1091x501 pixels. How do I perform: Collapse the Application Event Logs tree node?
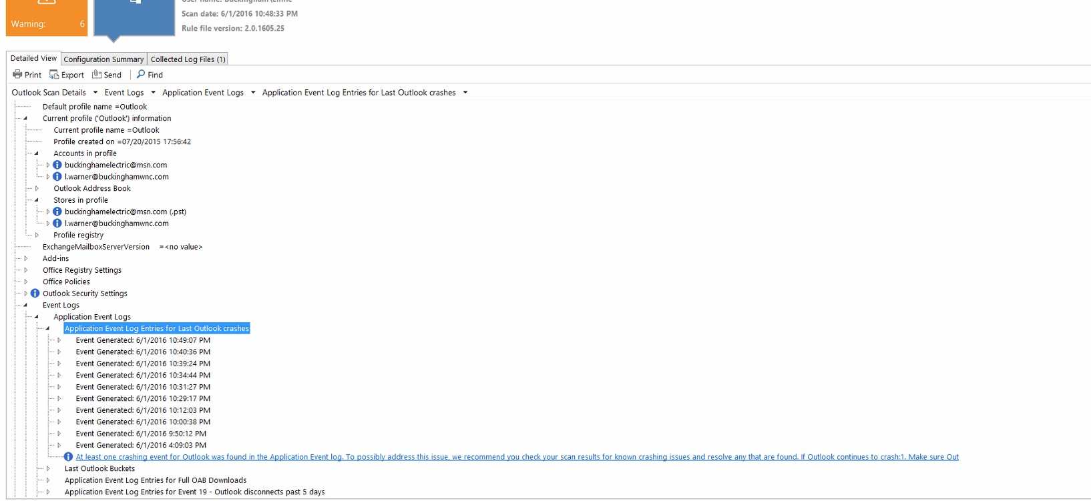37,317
